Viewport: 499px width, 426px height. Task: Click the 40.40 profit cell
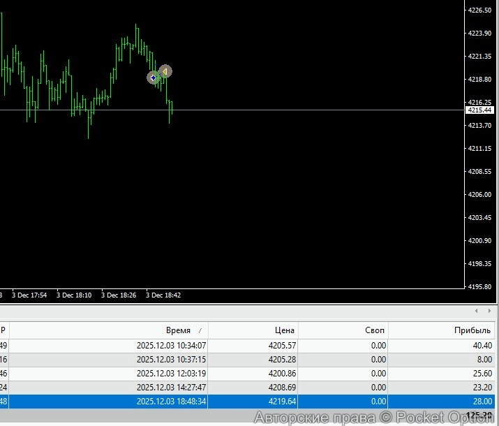482,346
